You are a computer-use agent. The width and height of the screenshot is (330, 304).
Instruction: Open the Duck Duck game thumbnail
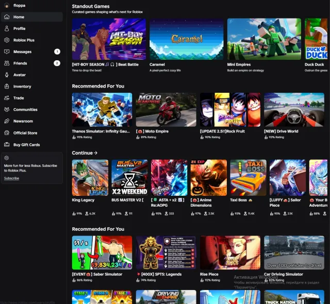[x=316, y=39]
